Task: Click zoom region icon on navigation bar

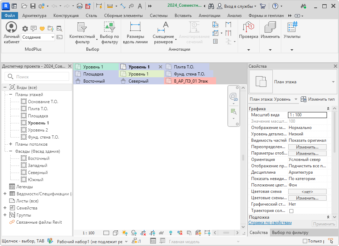Action: coord(233,112)
